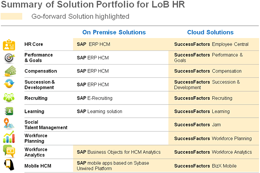The image size is (260, 173).
Task: Select SuccessFactors Jam cell
Action: [197, 125]
